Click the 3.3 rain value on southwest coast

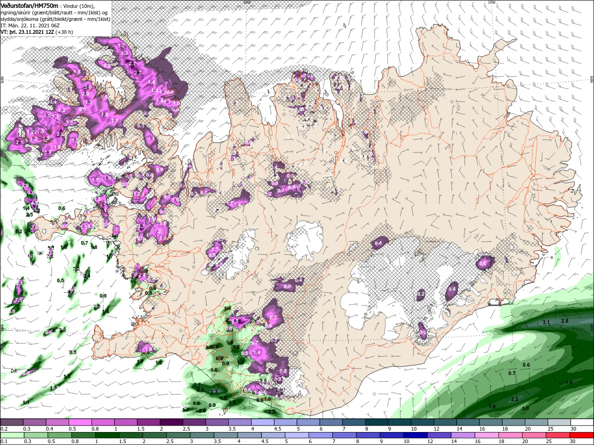click(x=214, y=392)
